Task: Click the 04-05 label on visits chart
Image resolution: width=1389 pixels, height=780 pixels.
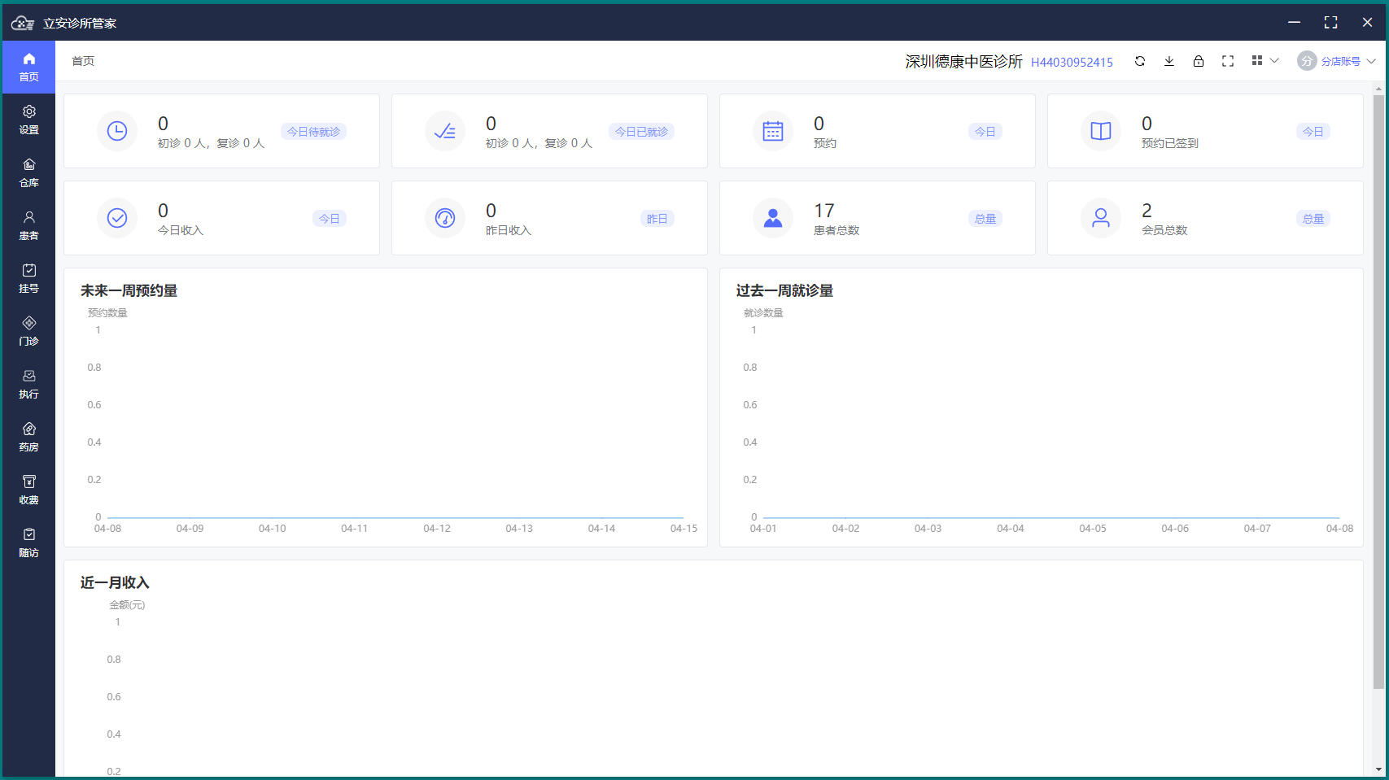Action: [x=1093, y=529]
